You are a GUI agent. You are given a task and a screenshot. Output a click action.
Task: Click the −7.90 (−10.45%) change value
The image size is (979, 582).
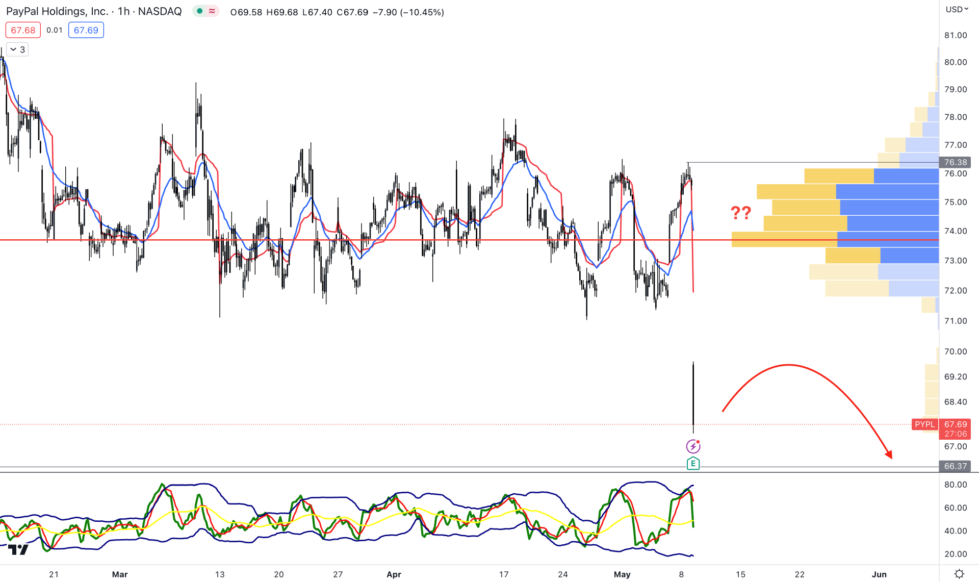(x=408, y=12)
